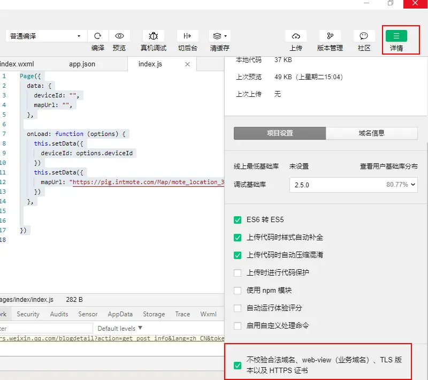Close the index.js editor tab

188,64
